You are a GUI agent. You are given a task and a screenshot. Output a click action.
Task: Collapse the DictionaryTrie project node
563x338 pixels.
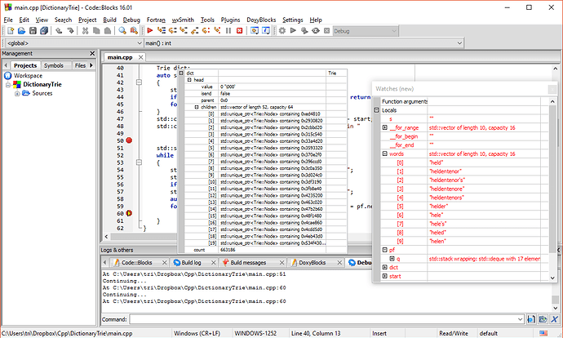(8, 85)
